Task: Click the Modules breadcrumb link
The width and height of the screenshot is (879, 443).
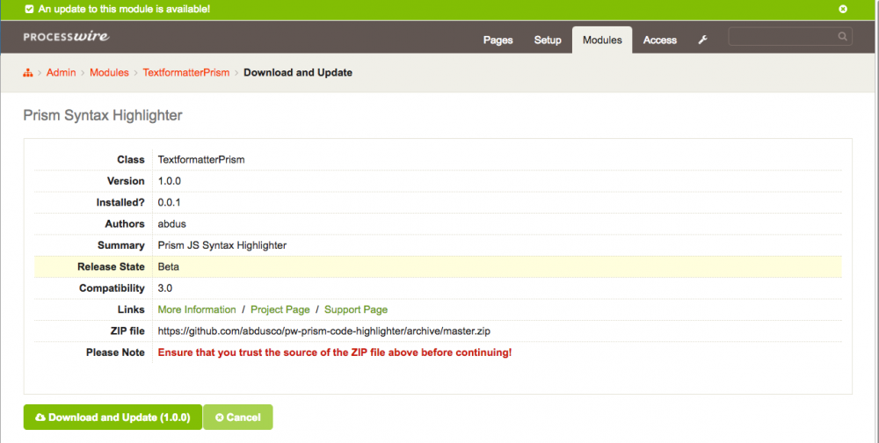Action: tap(109, 73)
